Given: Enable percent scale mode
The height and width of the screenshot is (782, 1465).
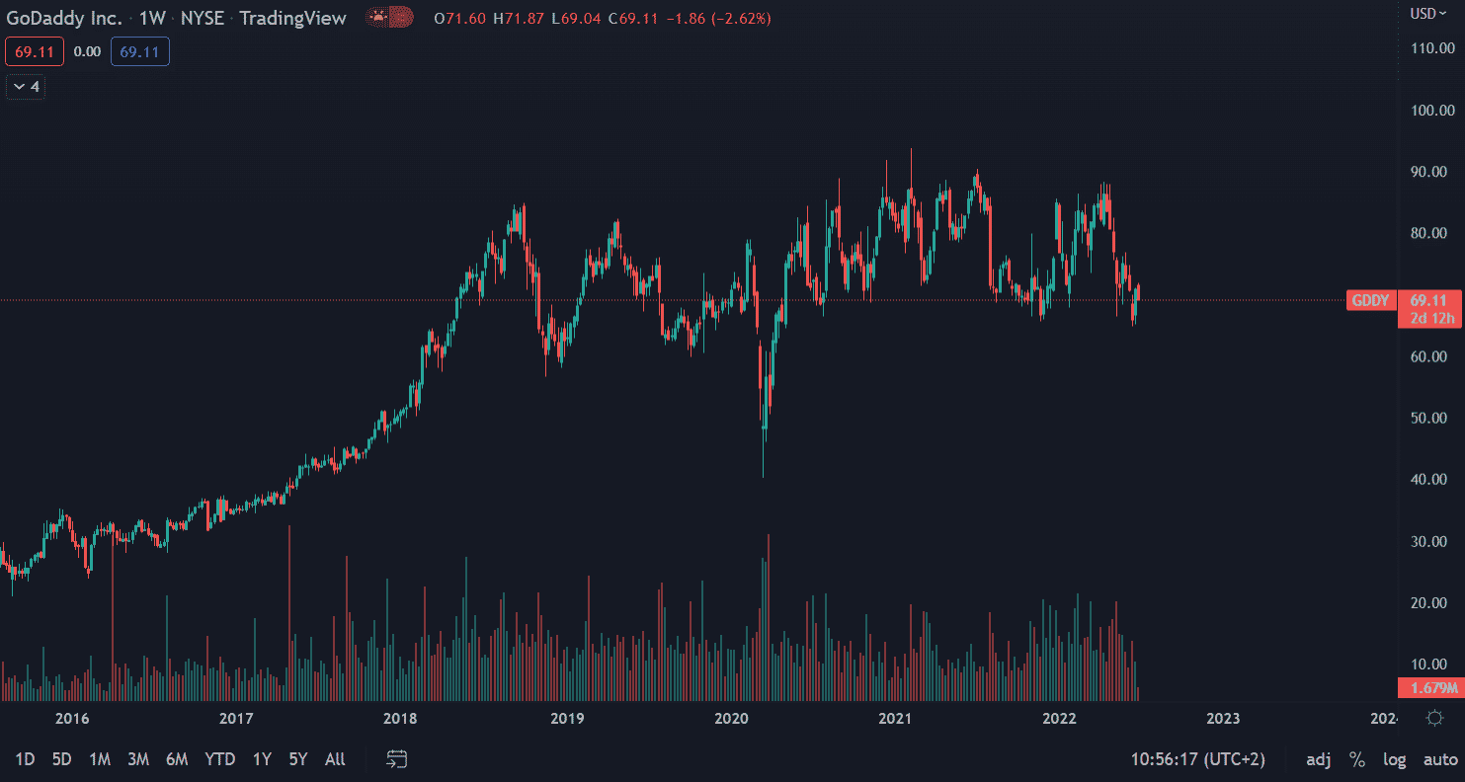Looking at the screenshot, I should [1357, 759].
